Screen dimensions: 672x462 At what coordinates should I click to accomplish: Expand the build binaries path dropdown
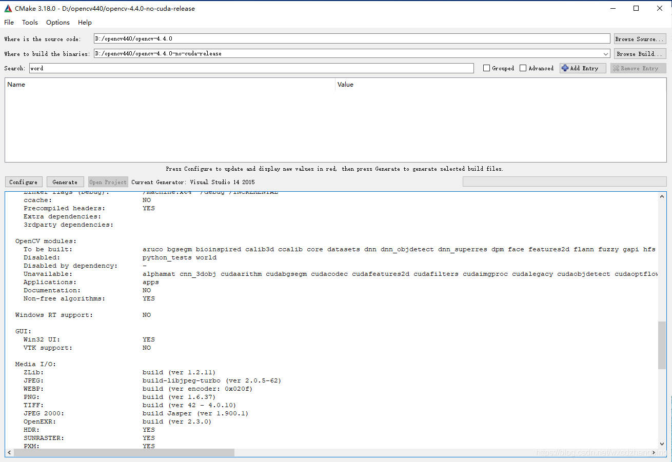point(606,53)
